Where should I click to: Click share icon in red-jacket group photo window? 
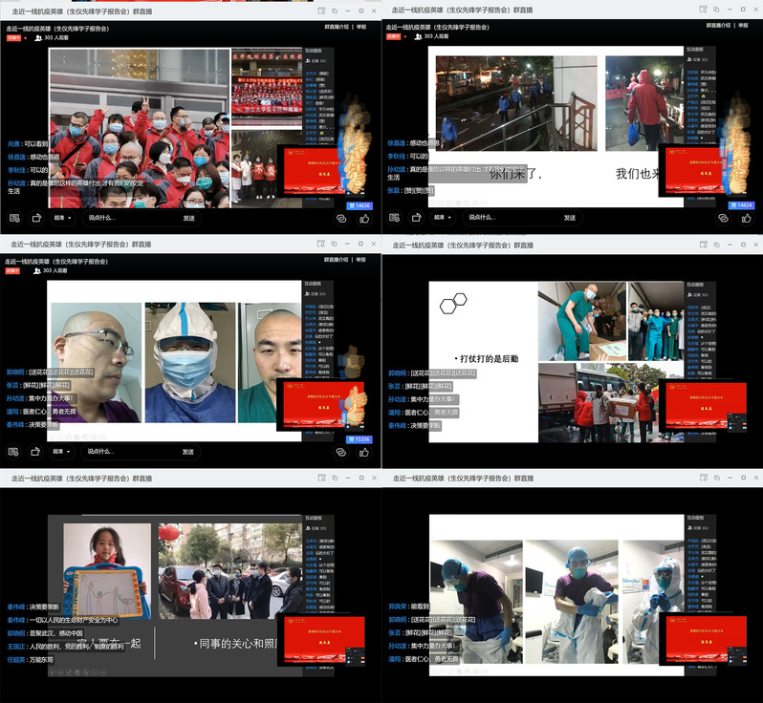pyautogui.click(x=36, y=218)
